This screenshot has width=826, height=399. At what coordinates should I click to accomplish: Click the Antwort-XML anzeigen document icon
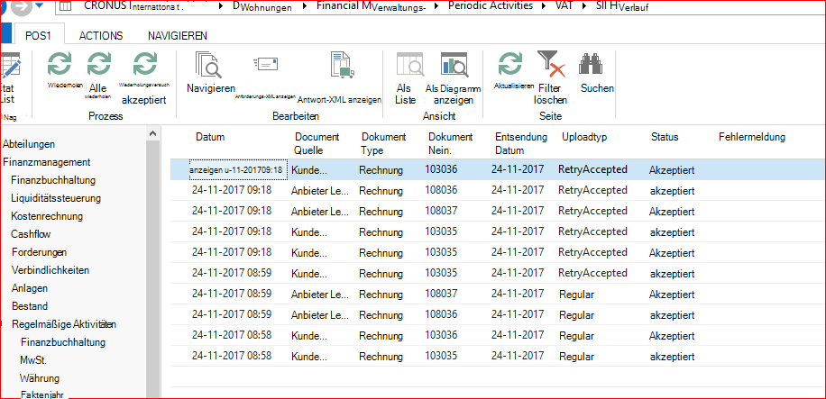pos(342,64)
